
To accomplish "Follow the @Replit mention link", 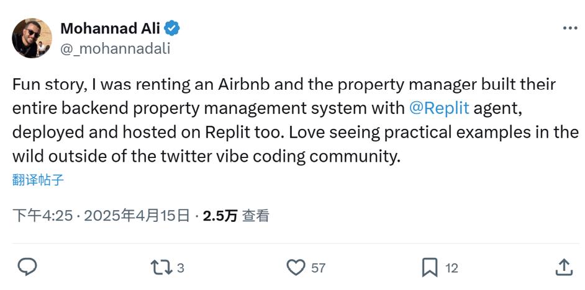I will coord(439,108).
